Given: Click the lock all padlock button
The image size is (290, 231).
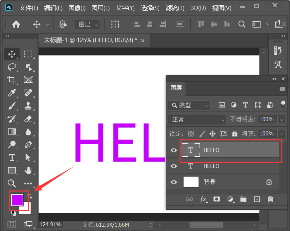Looking at the screenshot, I should pos(235,133).
